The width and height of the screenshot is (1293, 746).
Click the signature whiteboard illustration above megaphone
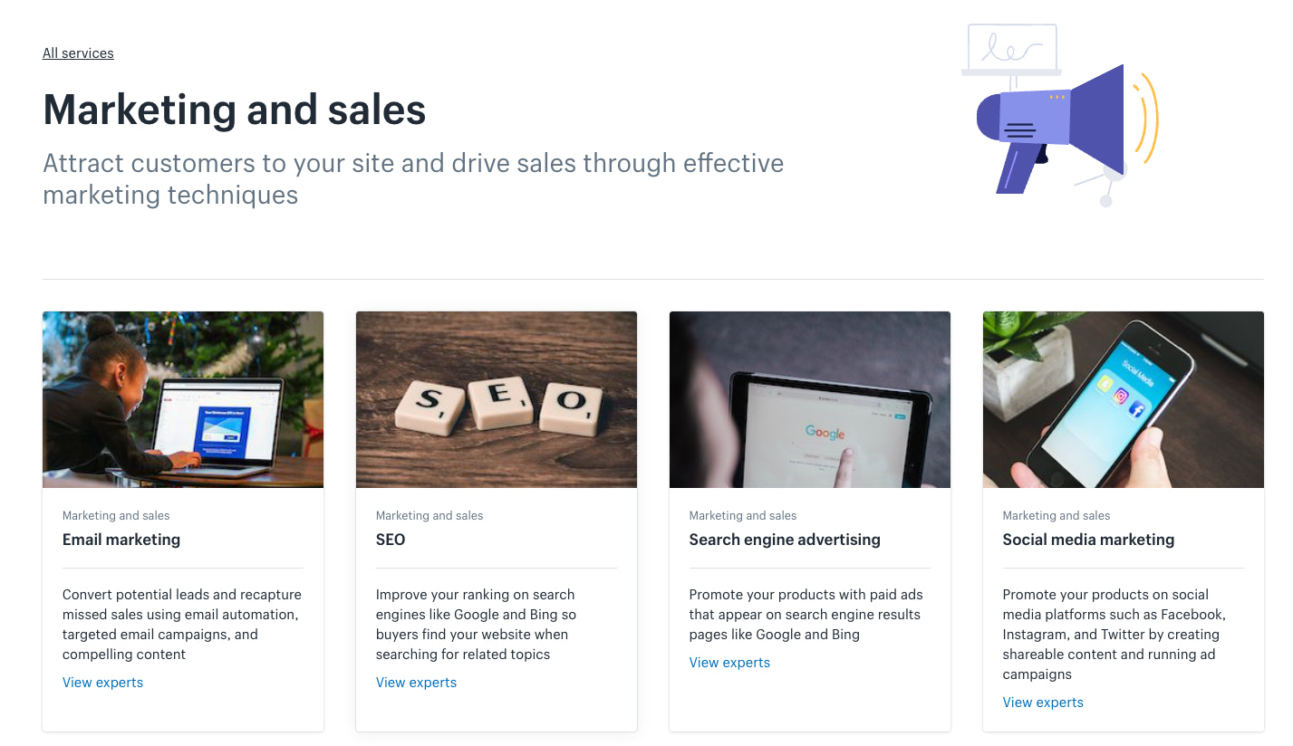click(x=1011, y=47)
